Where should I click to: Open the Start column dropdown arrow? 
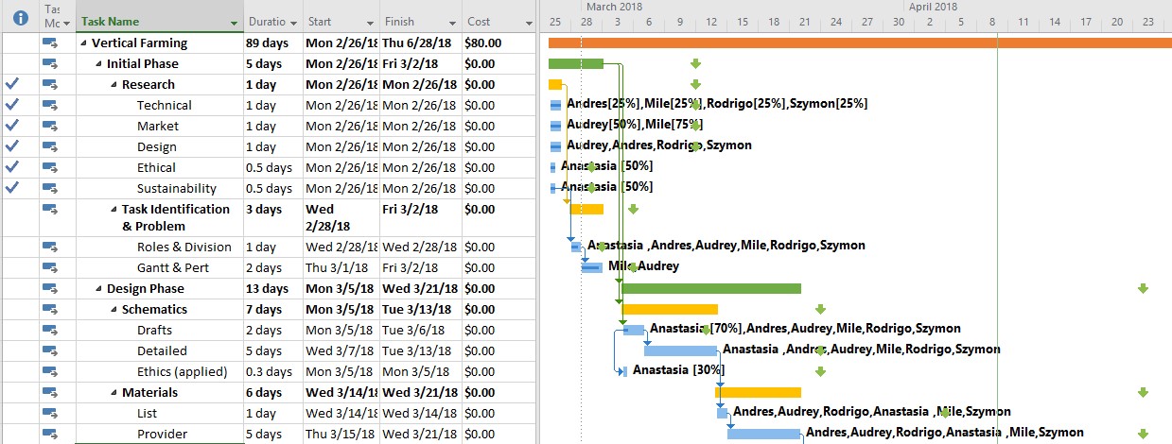[x=370, y=22]
